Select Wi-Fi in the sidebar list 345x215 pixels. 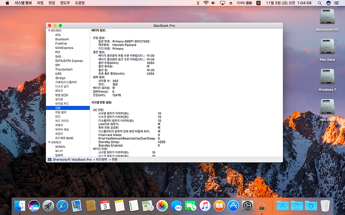59,151
